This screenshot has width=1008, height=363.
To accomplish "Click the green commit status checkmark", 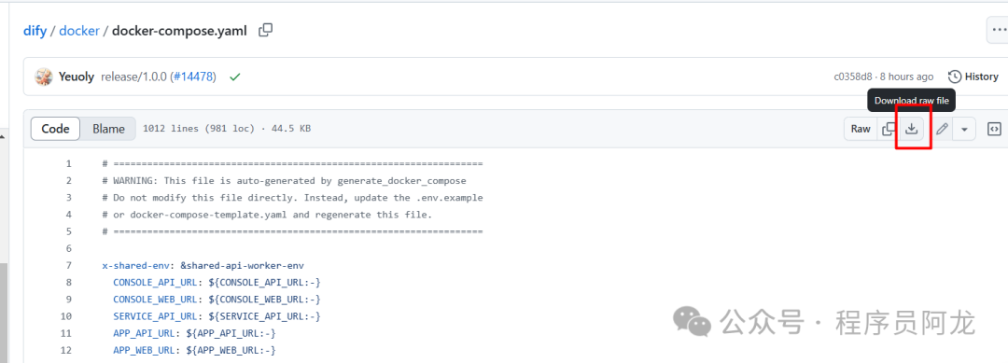I will [234, 77].
